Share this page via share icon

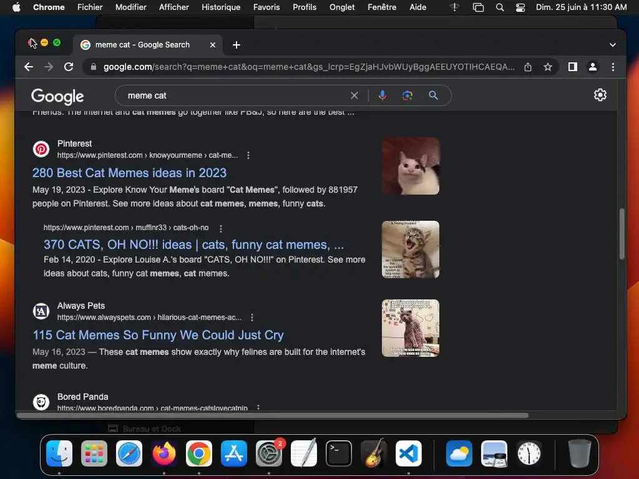point(528,67)
